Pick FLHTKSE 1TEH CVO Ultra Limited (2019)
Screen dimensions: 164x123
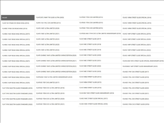51,93
